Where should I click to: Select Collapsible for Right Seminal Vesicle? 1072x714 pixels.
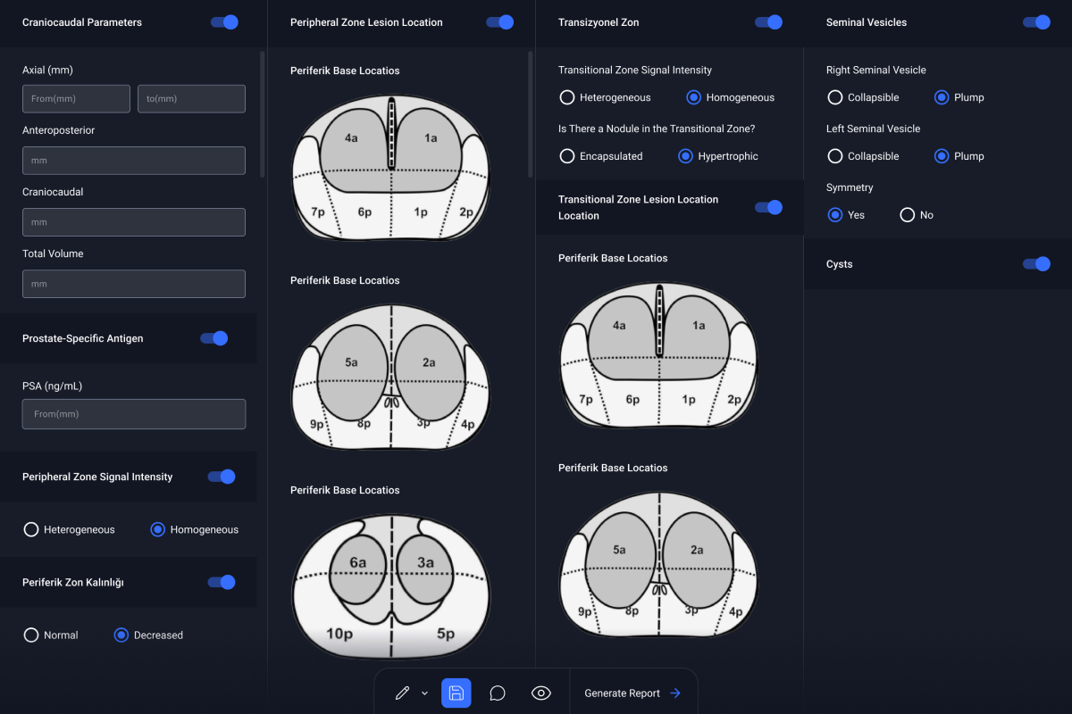coord(835,97)
